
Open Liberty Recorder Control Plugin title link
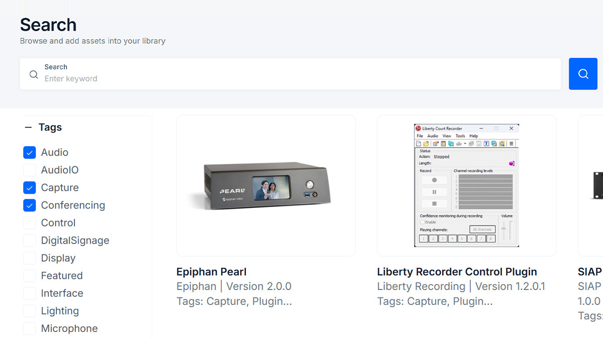[x=457, y=272]
